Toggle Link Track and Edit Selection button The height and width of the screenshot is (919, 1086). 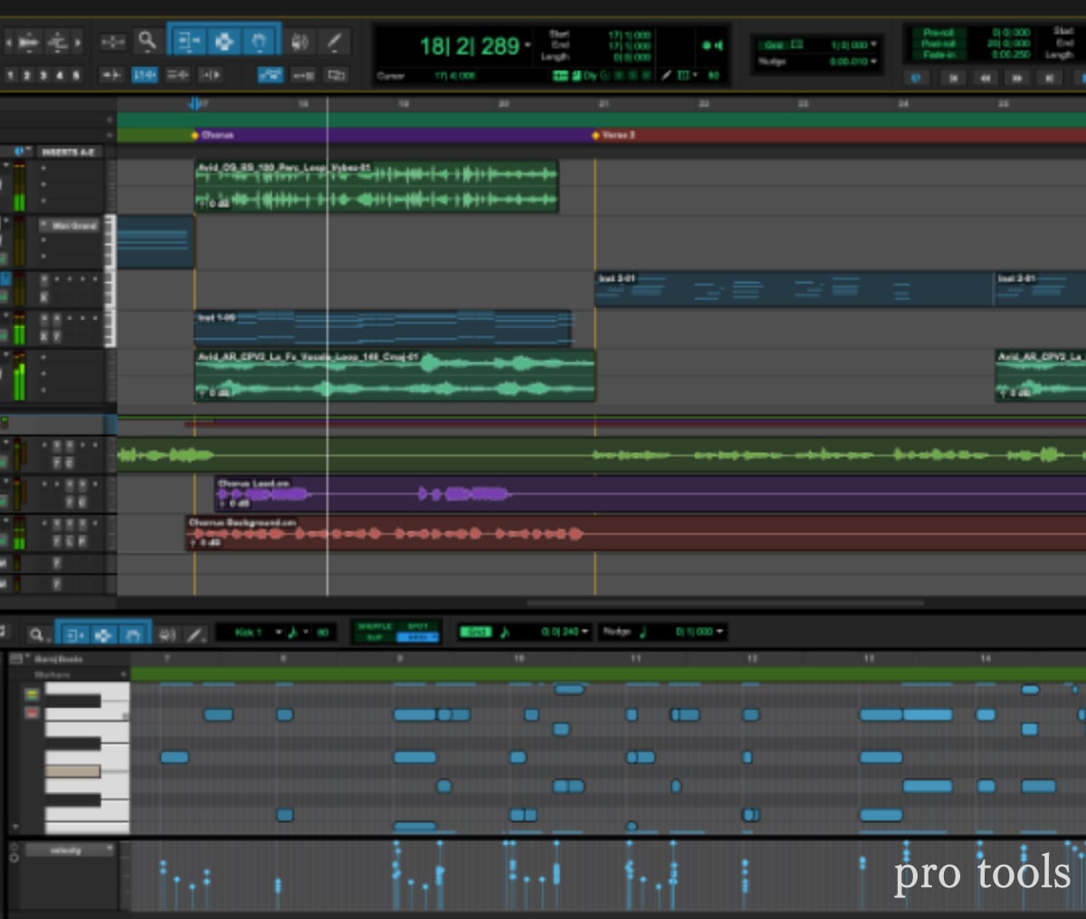tap(177, 75)
